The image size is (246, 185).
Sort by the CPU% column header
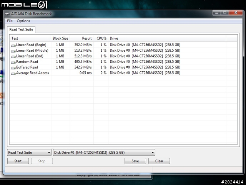(x=101, y=38)
